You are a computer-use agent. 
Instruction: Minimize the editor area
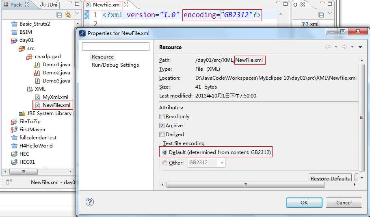(x=278, y=2)
